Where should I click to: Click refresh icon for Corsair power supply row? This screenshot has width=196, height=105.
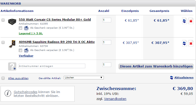point(184,21)
